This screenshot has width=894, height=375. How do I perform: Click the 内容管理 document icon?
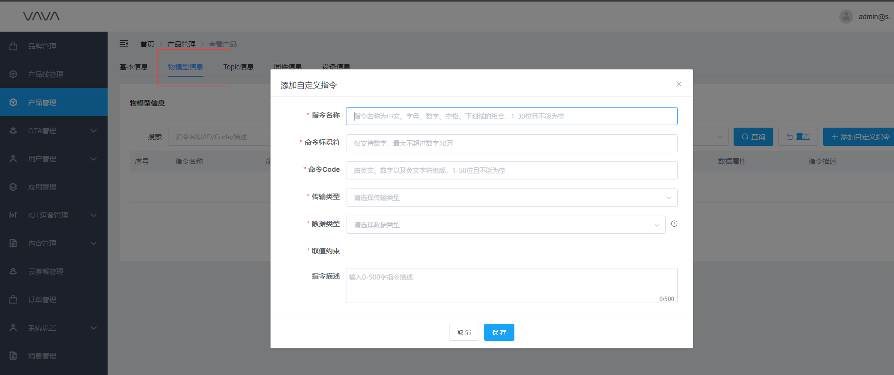click(x=14, y=243)
